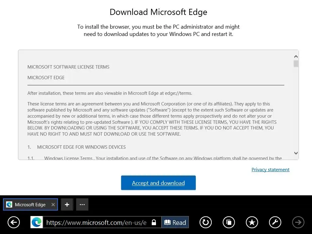Switch to Reading view with Read button
312x234 pixels.
[x=175, y=222]
